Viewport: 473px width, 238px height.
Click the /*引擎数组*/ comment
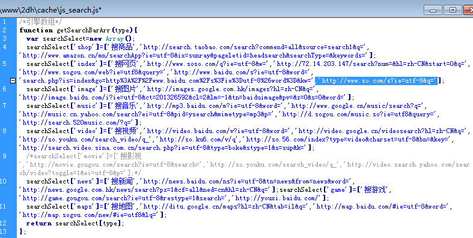point(40,22)
